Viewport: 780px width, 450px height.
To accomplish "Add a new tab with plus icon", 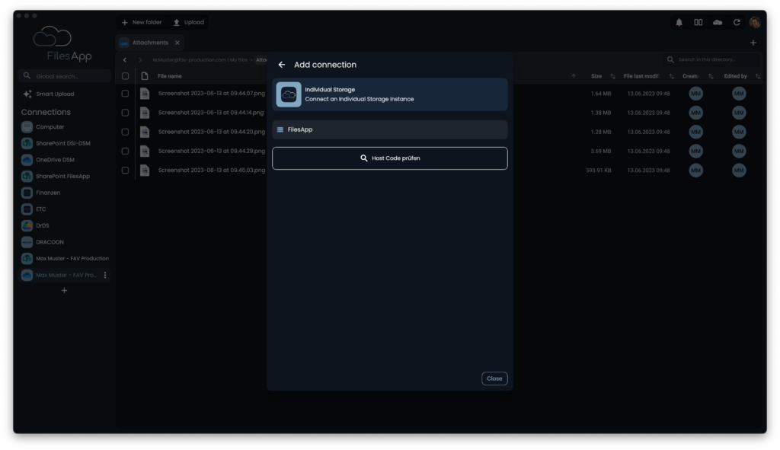I will click(x=753, y=43).
